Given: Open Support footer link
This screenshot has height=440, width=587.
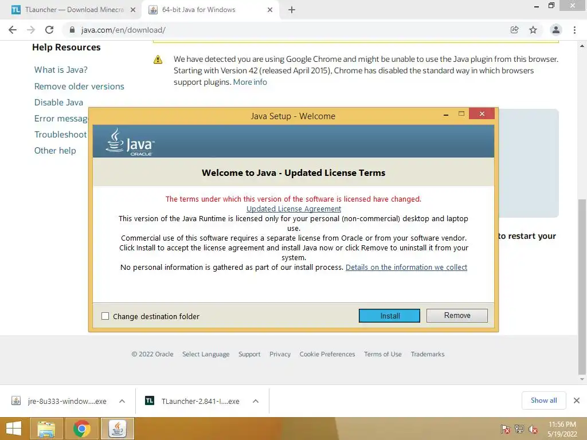Looking at the screenshot, I should click(249, 354).
